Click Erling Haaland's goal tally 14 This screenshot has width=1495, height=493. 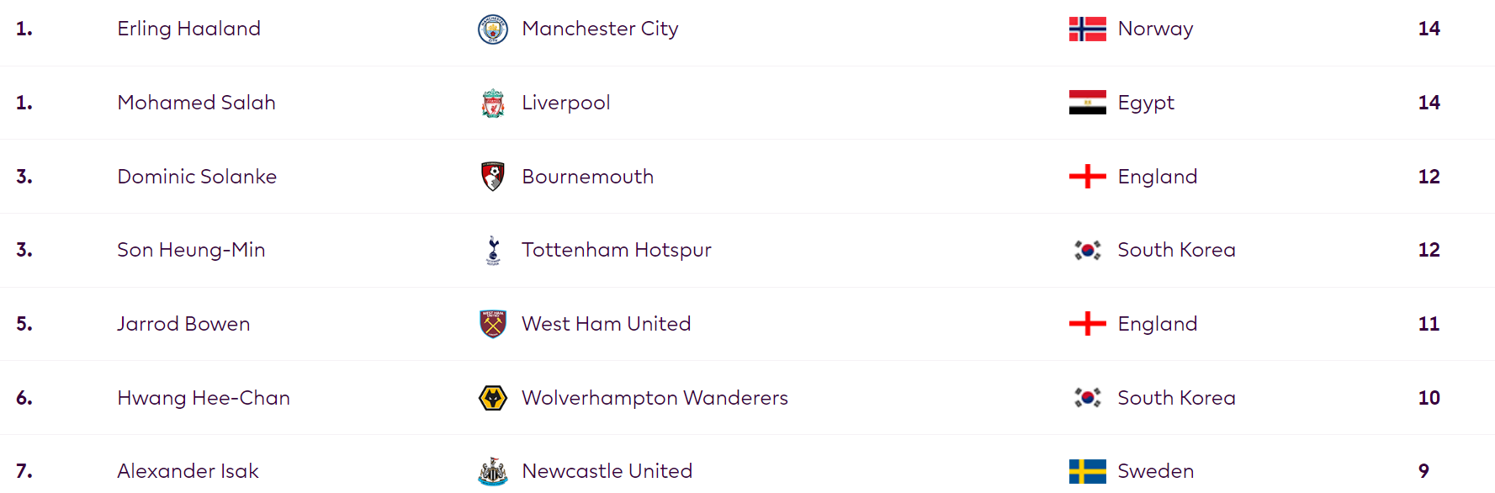(1429, 29)
